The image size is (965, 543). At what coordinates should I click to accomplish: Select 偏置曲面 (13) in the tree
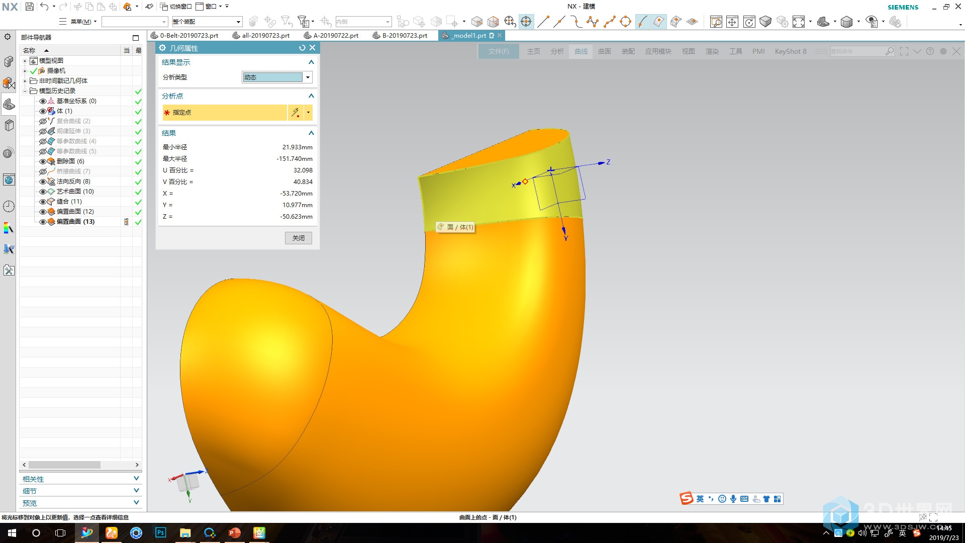point(75,222)
